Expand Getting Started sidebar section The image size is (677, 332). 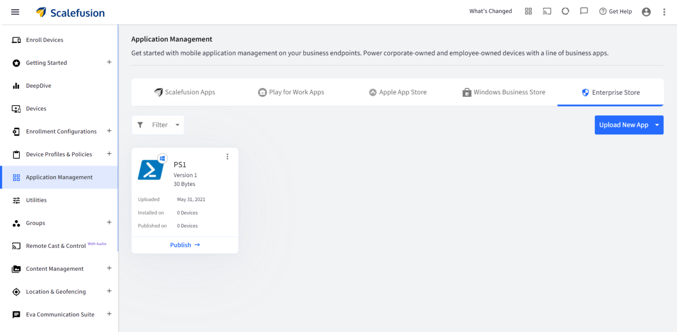[109, 63]
